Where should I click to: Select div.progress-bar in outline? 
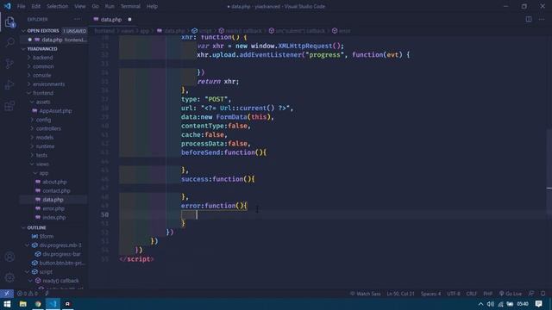pos(61,254)
